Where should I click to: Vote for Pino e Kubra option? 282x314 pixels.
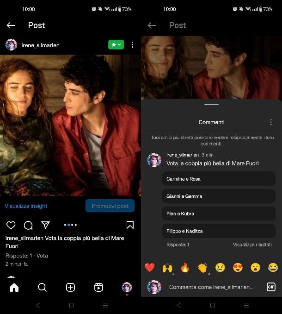(219, 214)
